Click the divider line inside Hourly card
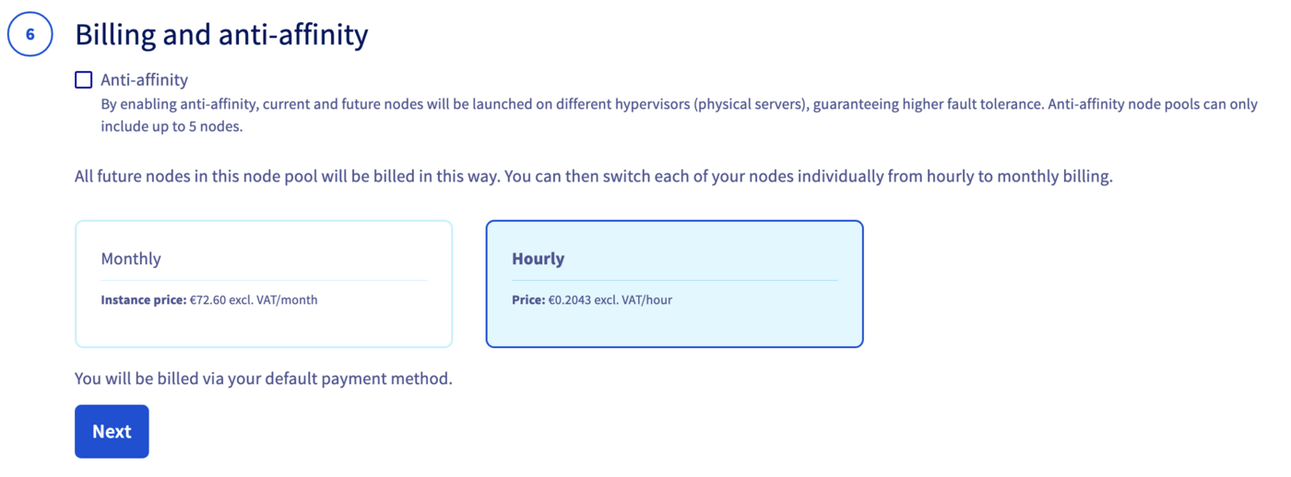Screen dimensions: 1291x477 [x=674, y=280]
